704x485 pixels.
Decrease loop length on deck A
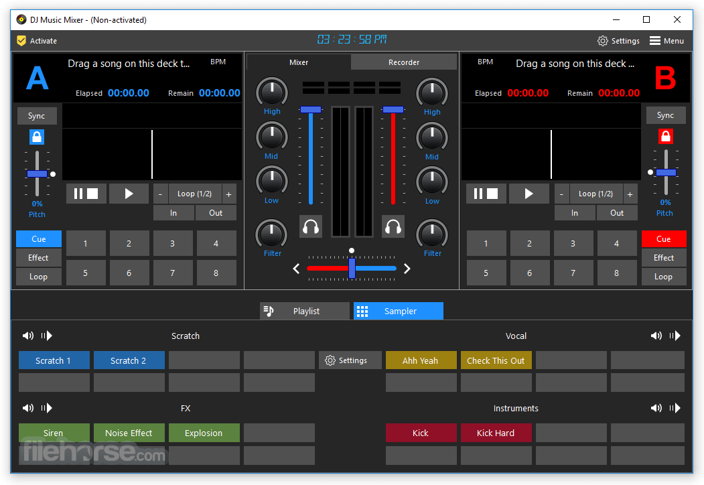pos(160,194)
